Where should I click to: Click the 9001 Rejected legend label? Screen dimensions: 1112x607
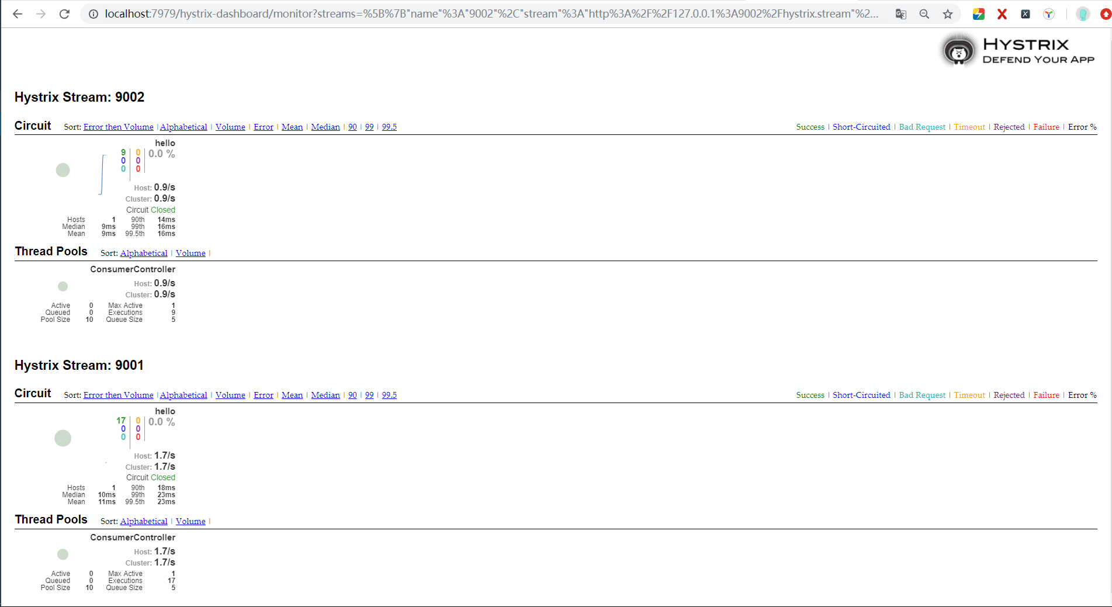coord(1009,395)
